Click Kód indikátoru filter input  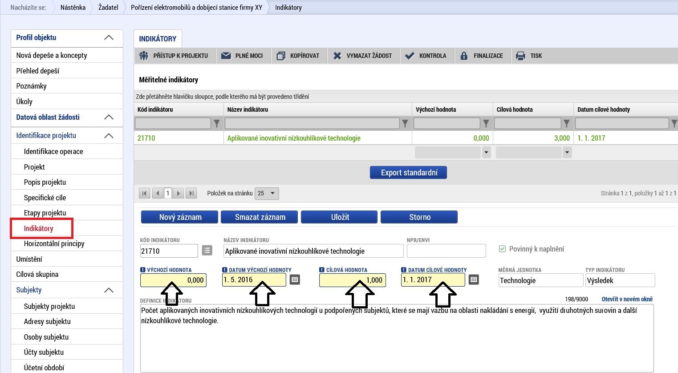click(173, 123)
